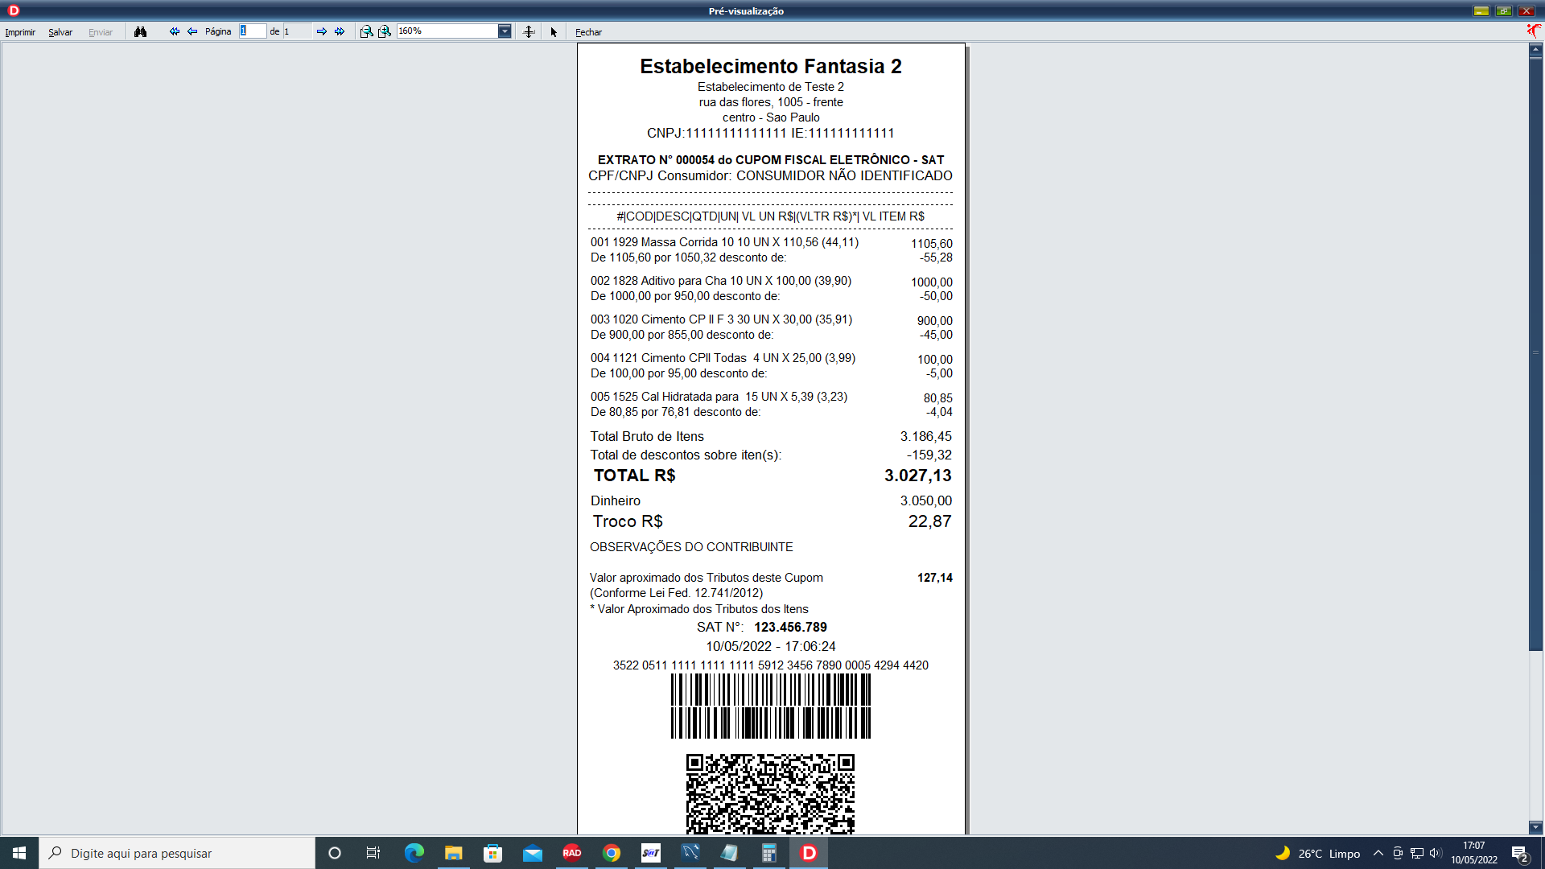Click the network tray icon
The width and height of the screenshot is (1545, 869).
point(1417,853)
